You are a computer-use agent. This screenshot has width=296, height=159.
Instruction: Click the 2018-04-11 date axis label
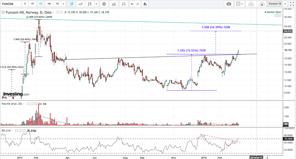[x=256, y=157]
